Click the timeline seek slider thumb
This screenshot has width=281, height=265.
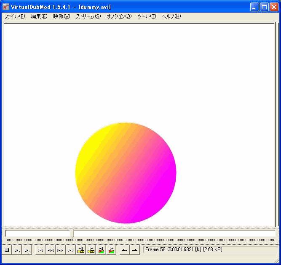pos(73,233)
